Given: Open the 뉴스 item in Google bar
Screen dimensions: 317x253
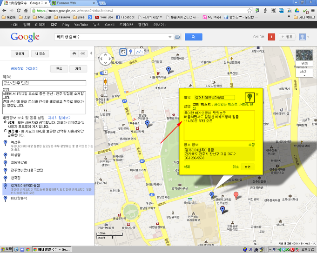Looking at the screenshot, I should click(96, 25).
